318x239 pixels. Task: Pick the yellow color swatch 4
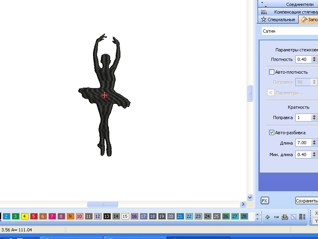24,216
